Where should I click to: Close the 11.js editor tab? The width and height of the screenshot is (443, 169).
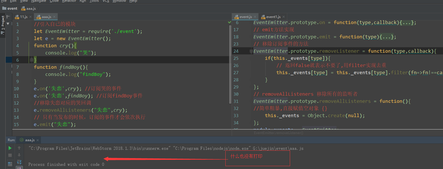[x=30, y=17]
